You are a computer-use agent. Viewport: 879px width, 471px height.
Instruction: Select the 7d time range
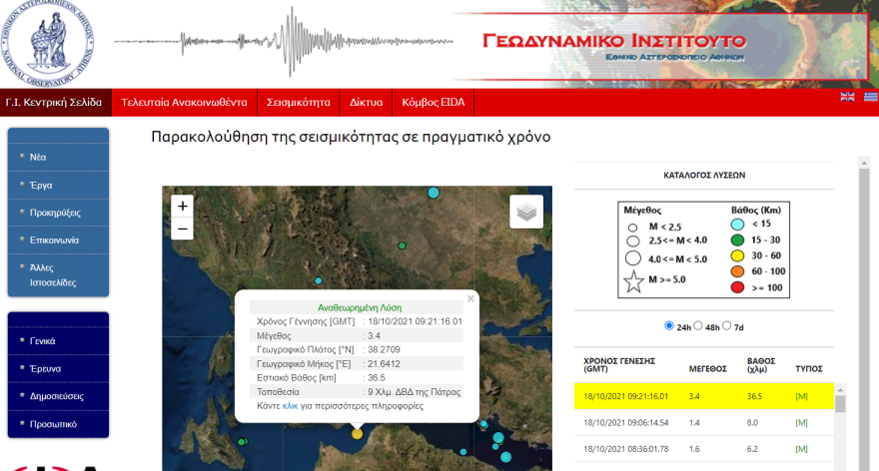(x=727, y=325)
